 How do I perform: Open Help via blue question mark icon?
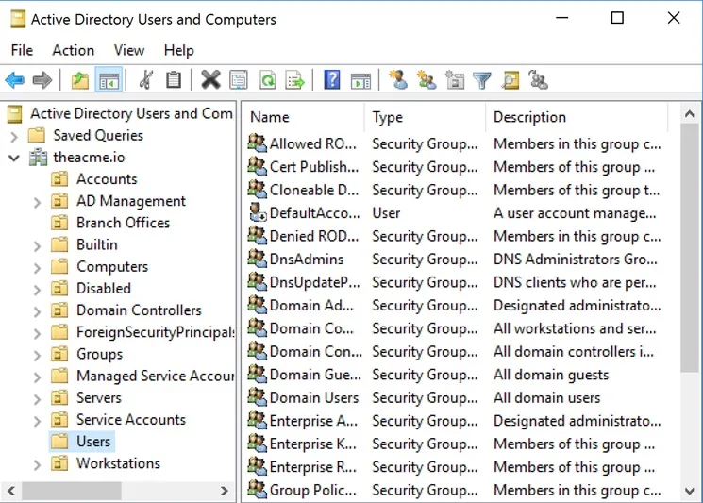click(331, 80)
